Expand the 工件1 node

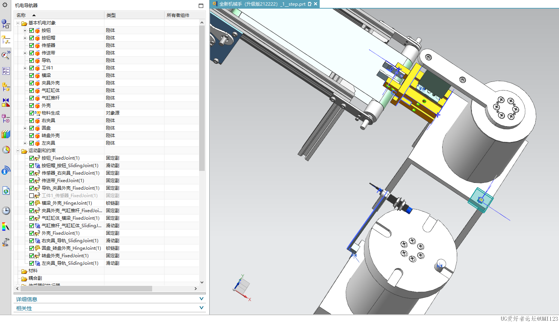[25, 68]
